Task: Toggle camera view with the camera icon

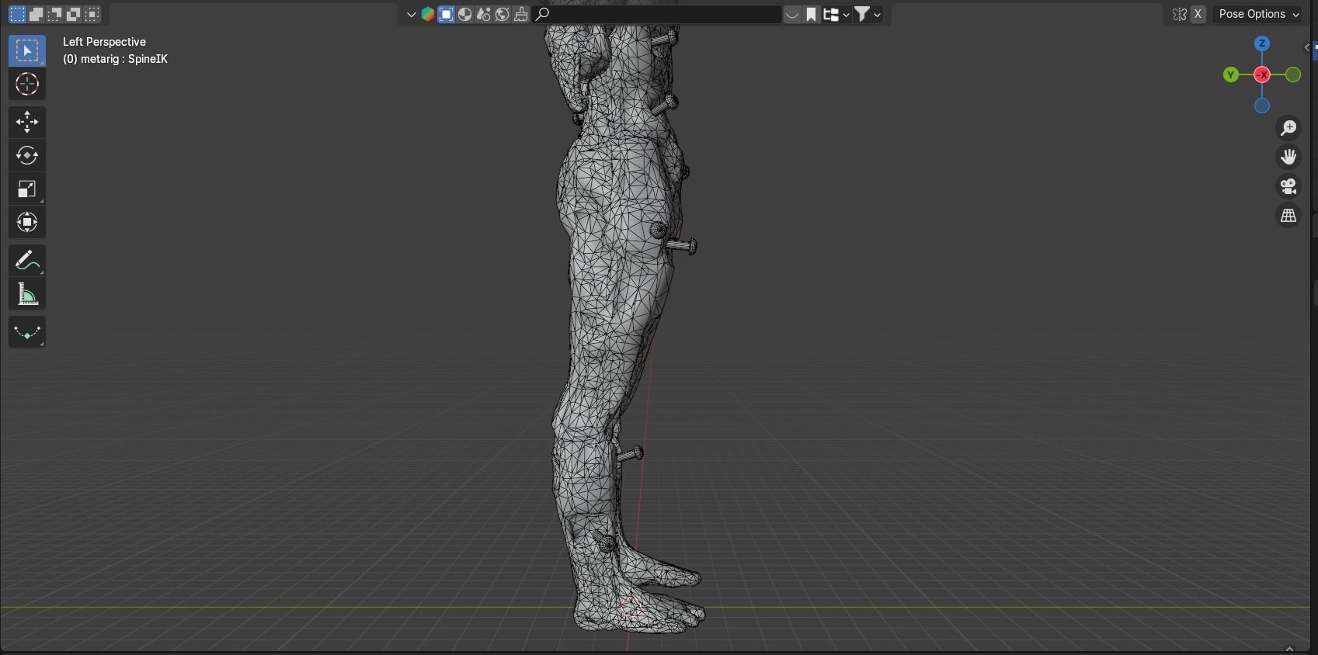Action: [x=1288, y=186]
